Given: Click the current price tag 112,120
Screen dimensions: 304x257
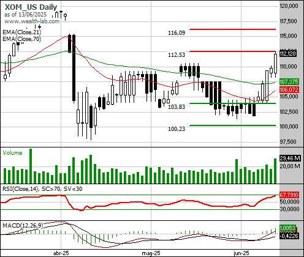Looking at the screenshot, I should click(287, 54).
